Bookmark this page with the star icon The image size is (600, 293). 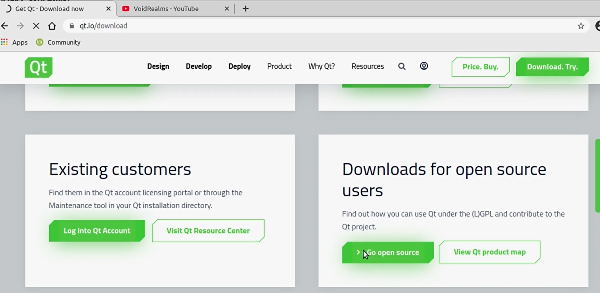click(581, 26)
